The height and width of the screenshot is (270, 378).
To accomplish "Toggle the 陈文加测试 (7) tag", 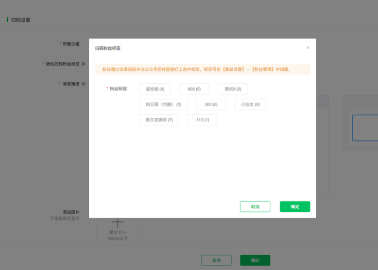I will tap(159, 120).
